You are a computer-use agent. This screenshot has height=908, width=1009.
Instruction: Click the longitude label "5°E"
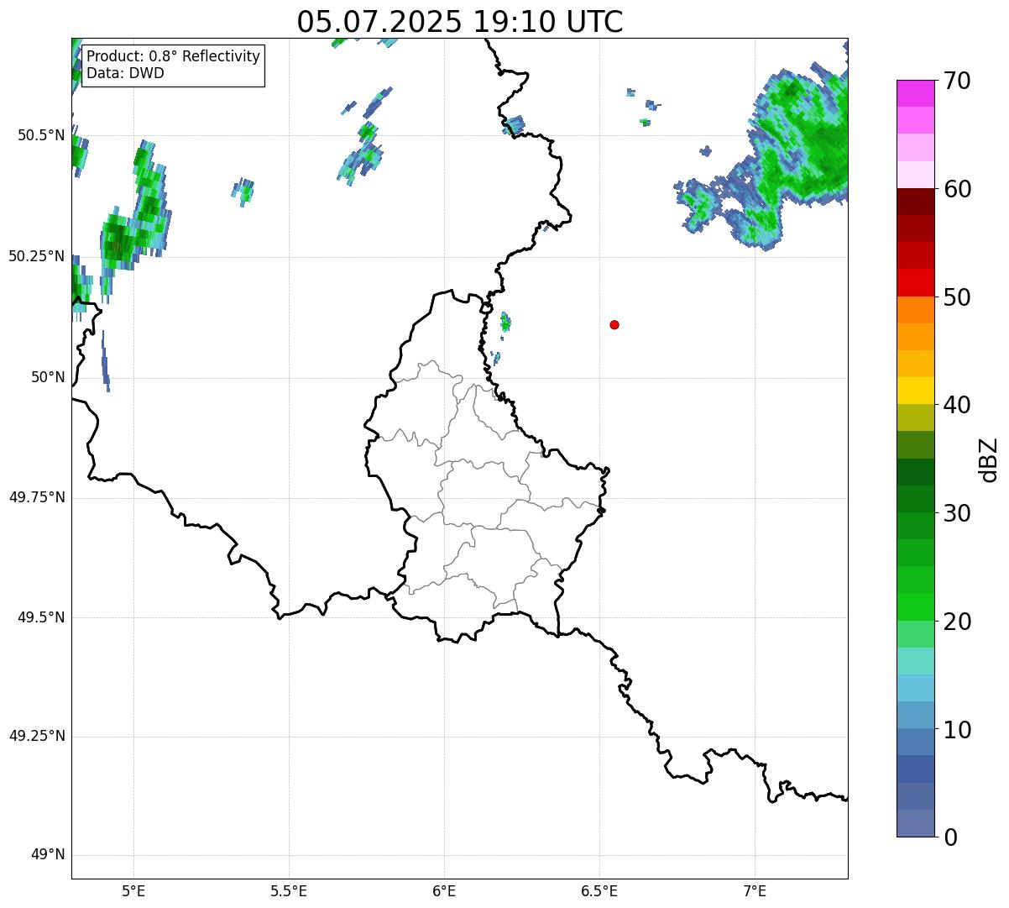pyautogui.click(x=133, y=890)
